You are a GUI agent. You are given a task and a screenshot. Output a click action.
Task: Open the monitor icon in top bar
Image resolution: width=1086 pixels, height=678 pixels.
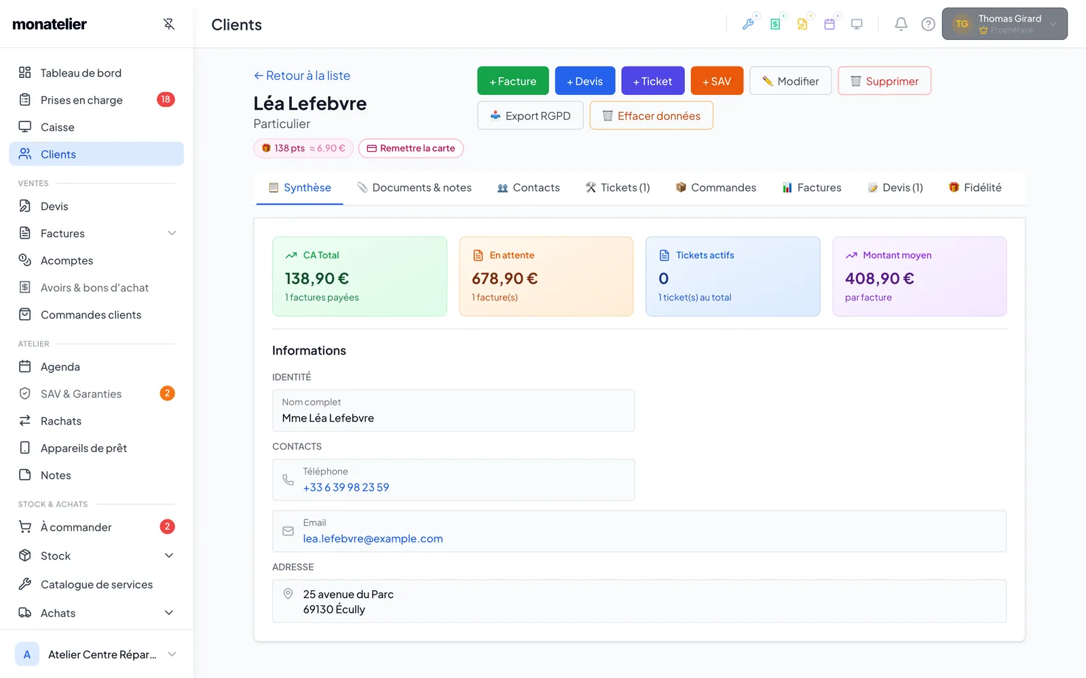[x=857, y=24]
